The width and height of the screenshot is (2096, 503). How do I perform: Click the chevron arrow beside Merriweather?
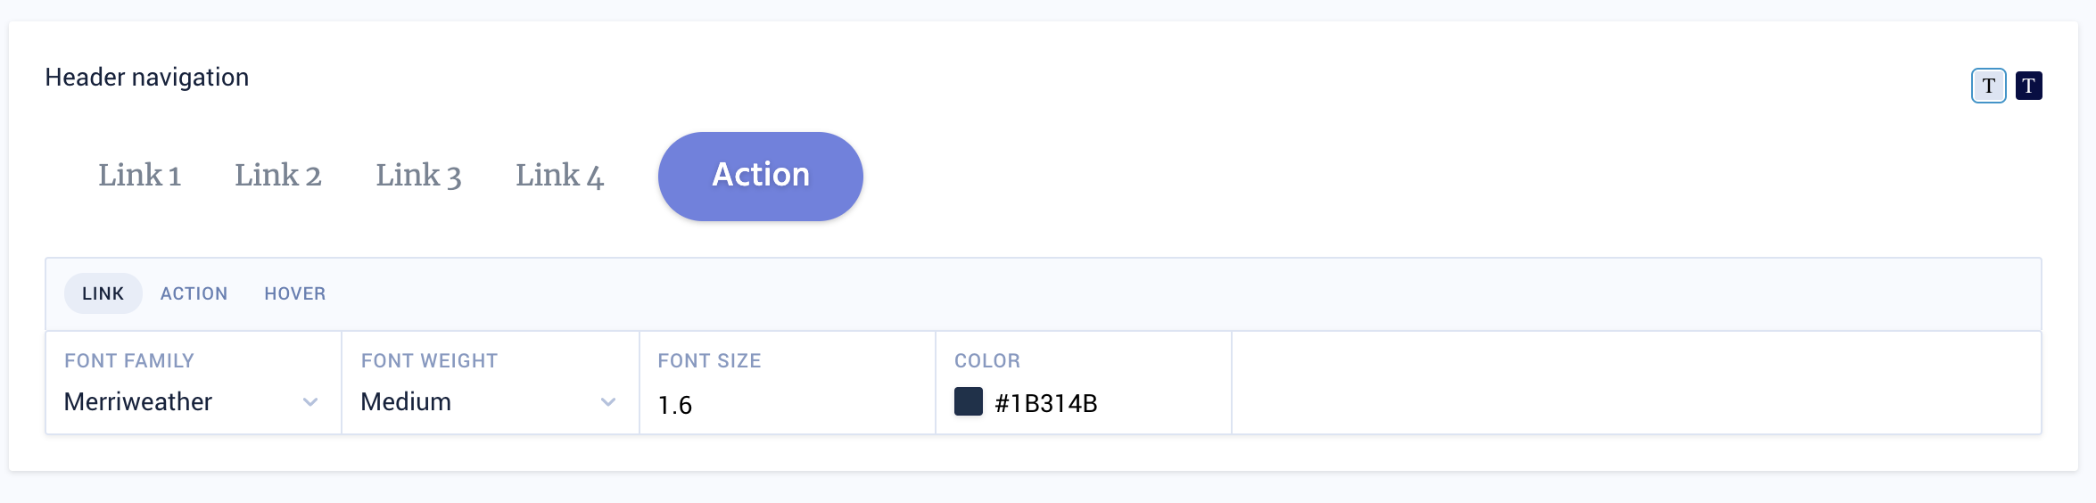310,402
